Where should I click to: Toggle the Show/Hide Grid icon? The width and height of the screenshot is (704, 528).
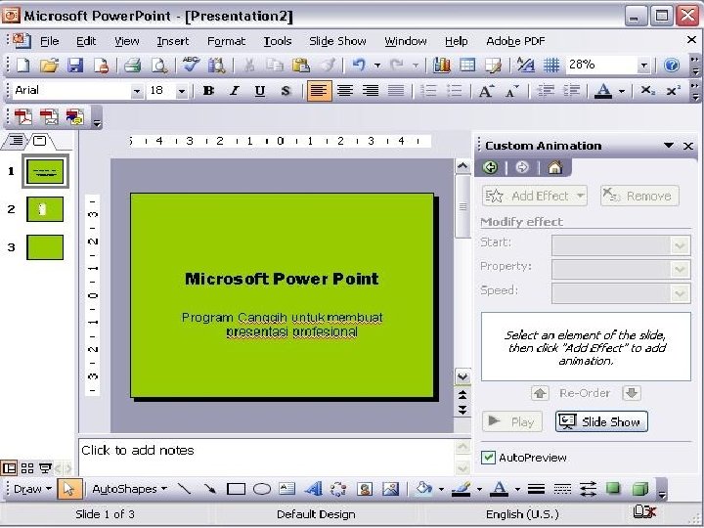point(550,66)
